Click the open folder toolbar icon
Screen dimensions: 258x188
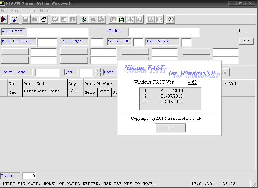(35, 19)
